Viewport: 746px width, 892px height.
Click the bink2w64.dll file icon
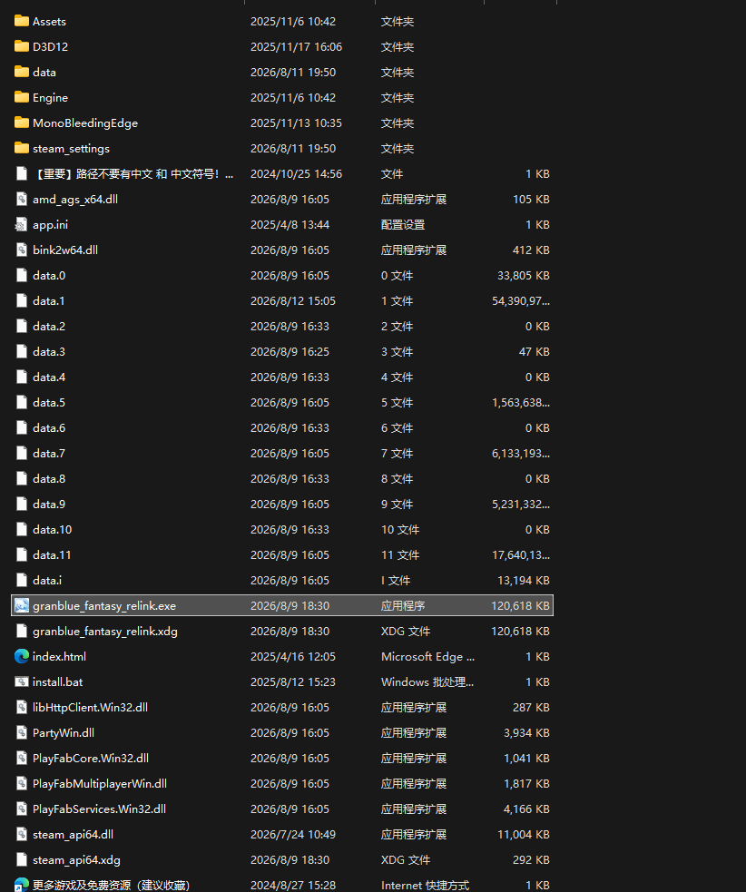coord(22,250)
